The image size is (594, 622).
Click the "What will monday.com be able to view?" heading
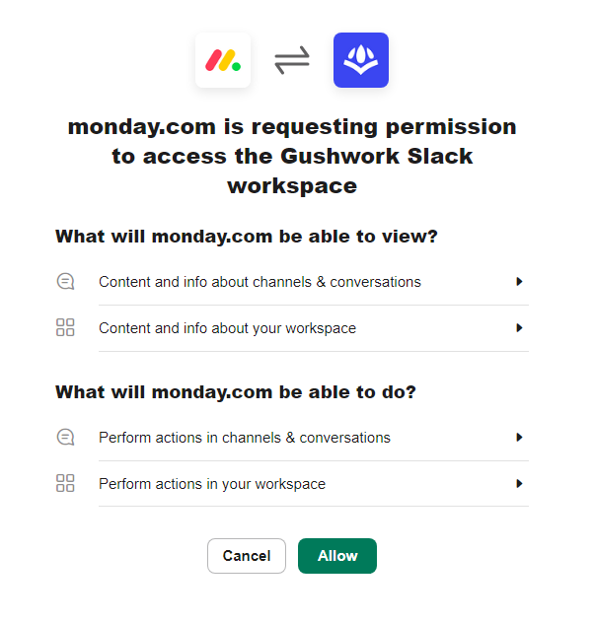point(247,237)
